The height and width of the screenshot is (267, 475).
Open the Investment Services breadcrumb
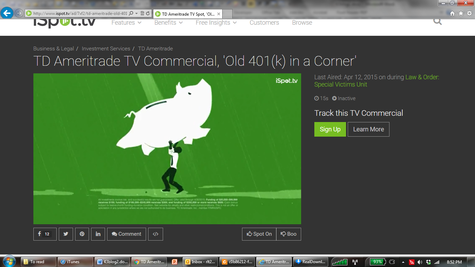106,49
